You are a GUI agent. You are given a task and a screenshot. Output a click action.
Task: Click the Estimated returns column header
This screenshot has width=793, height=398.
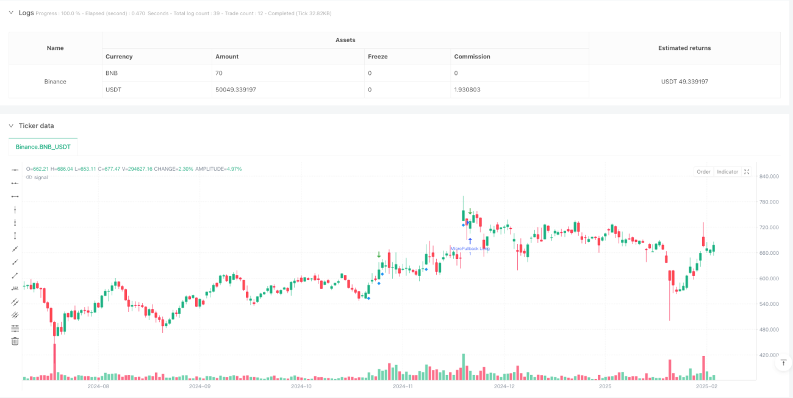pyautogui.click(x=684, y=48)
